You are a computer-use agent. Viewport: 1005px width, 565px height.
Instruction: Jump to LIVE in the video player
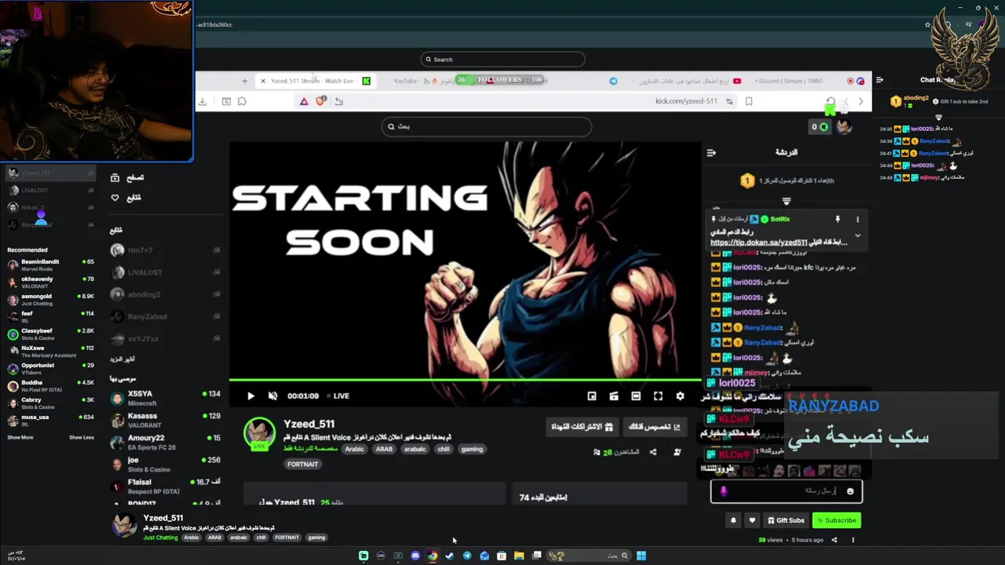pyautogui.click(x=339, y=396)
